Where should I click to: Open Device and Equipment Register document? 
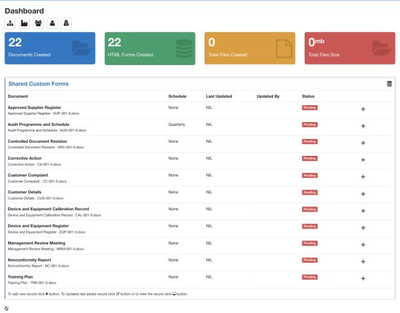click(38, 226)
